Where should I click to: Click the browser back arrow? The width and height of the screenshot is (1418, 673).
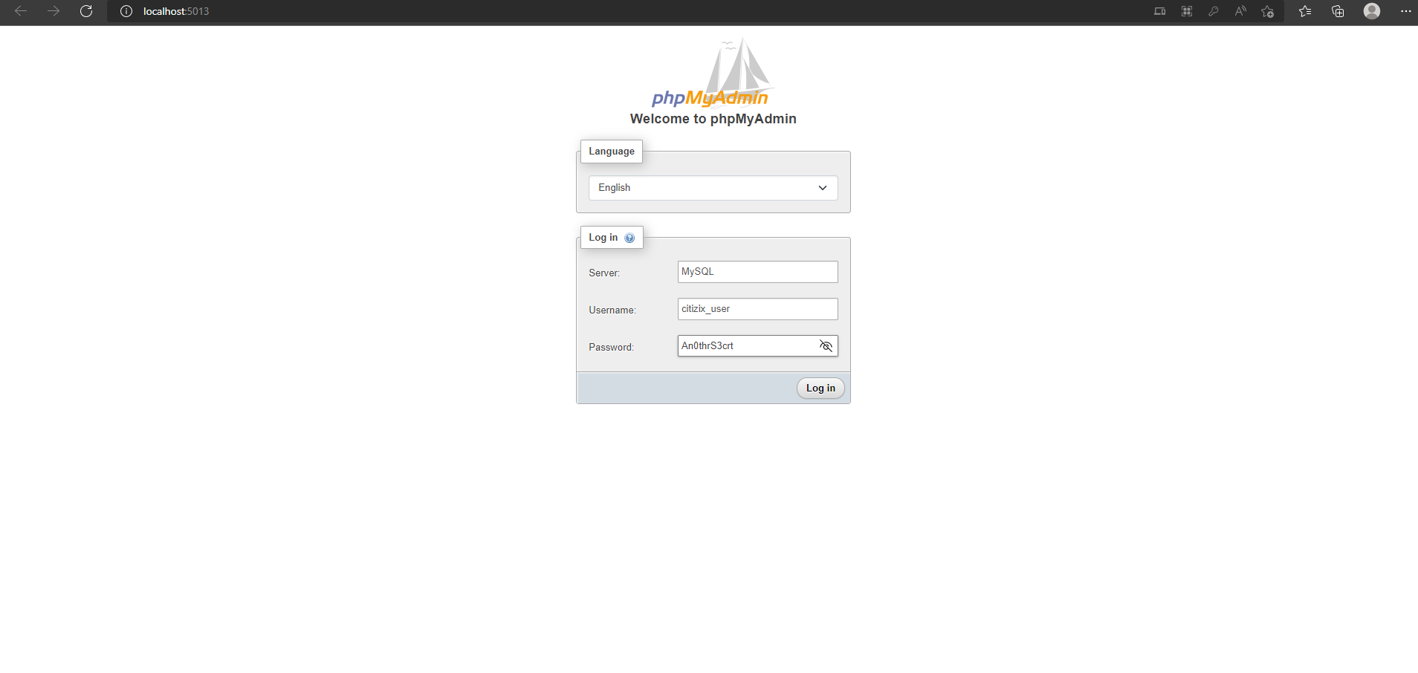tap(21, 11)
